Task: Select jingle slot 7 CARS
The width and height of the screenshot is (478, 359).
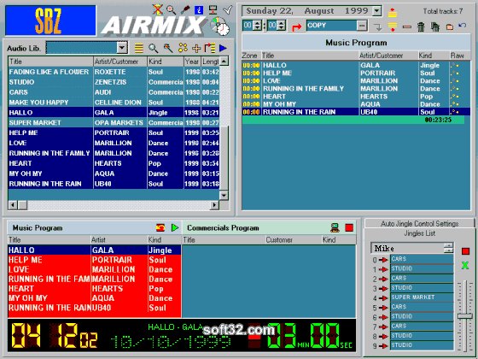Action: click(422, 326)
